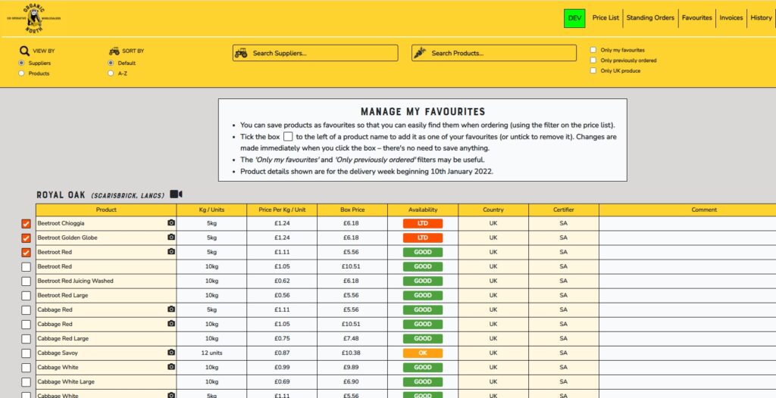Click the Country column header
This screenshot has height=398, width=776.
[x=493, y=210]
